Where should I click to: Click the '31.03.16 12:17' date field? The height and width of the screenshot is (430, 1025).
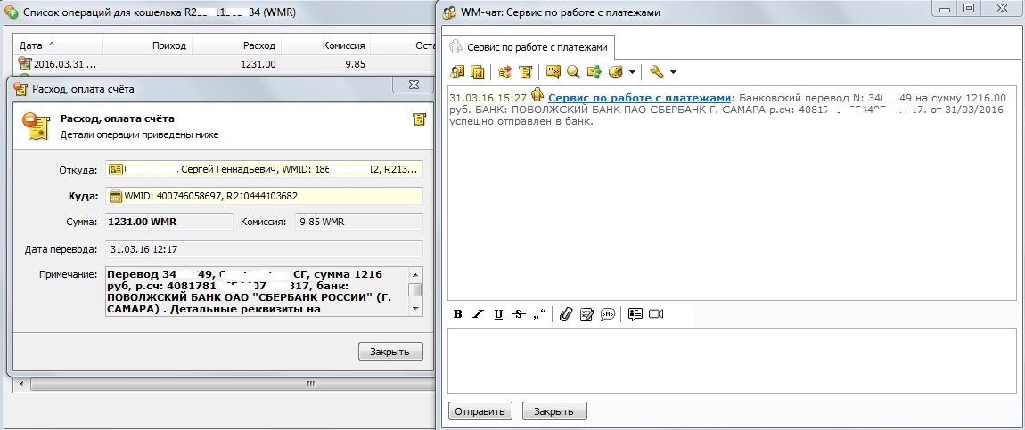(264, 249)
